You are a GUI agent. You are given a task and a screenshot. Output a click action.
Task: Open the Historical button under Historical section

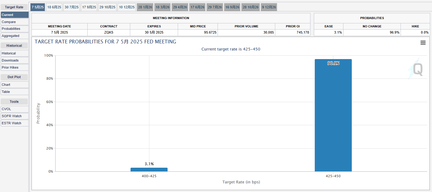click(x=15, y=53)
